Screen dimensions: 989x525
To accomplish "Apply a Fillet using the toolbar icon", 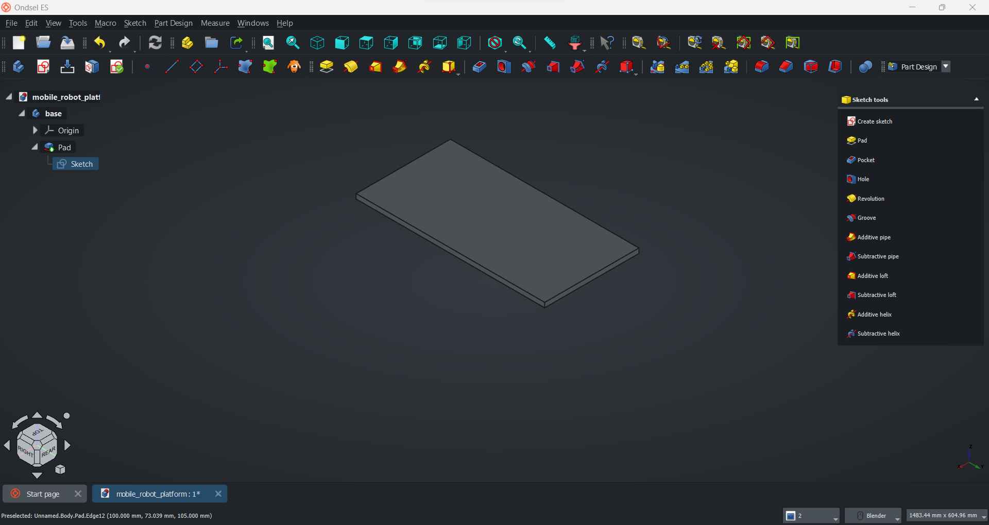I will tap(761, 66).
